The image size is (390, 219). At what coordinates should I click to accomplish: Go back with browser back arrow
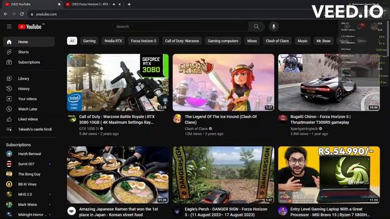pyautogui.click(x=5, y=14)
